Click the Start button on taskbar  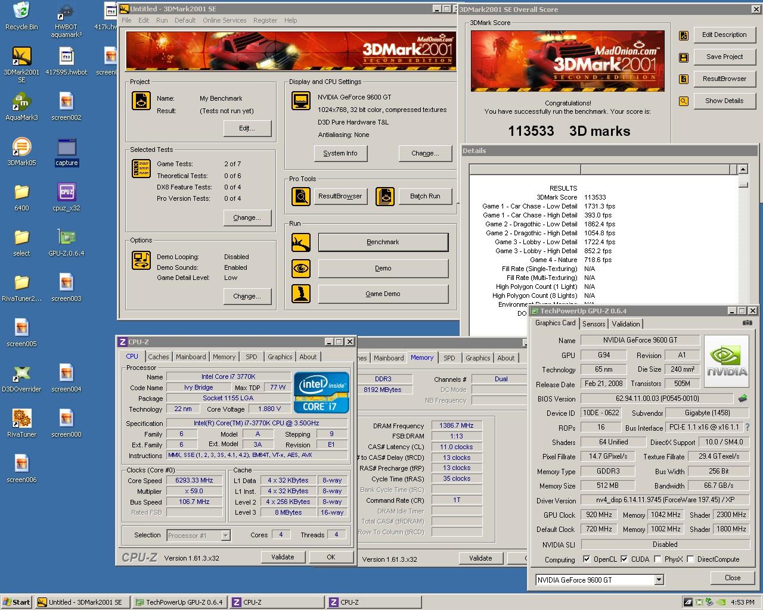coord(17,602)
